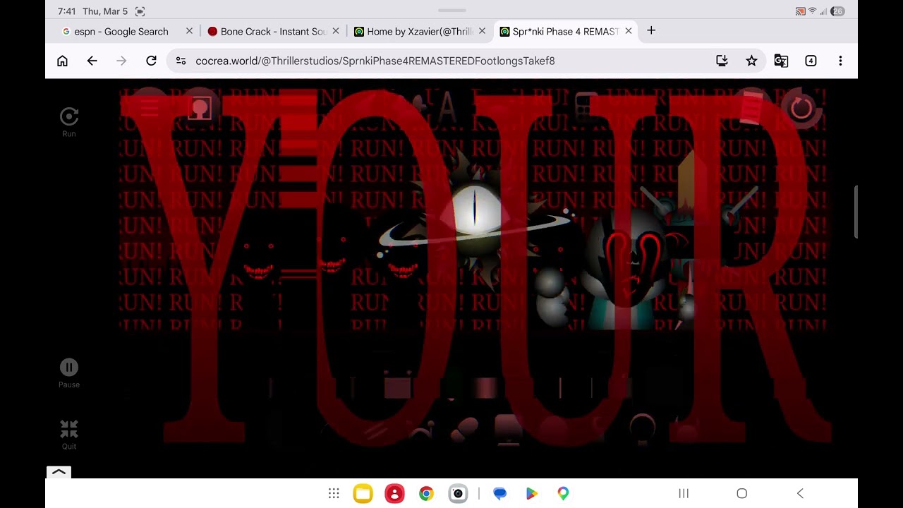Navigate back in browser
The height and width of the screenshot is (508, 903).
coord(92,61)
